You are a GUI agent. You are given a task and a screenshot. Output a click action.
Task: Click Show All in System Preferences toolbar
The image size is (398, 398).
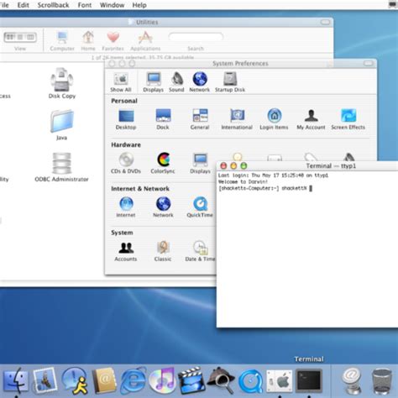(x=121, y=82)
